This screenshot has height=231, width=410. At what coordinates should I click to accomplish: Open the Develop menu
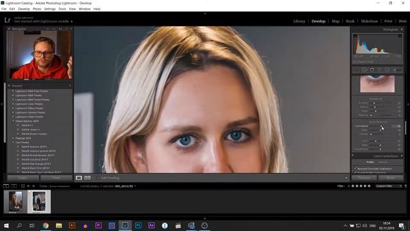coord(24,9)
